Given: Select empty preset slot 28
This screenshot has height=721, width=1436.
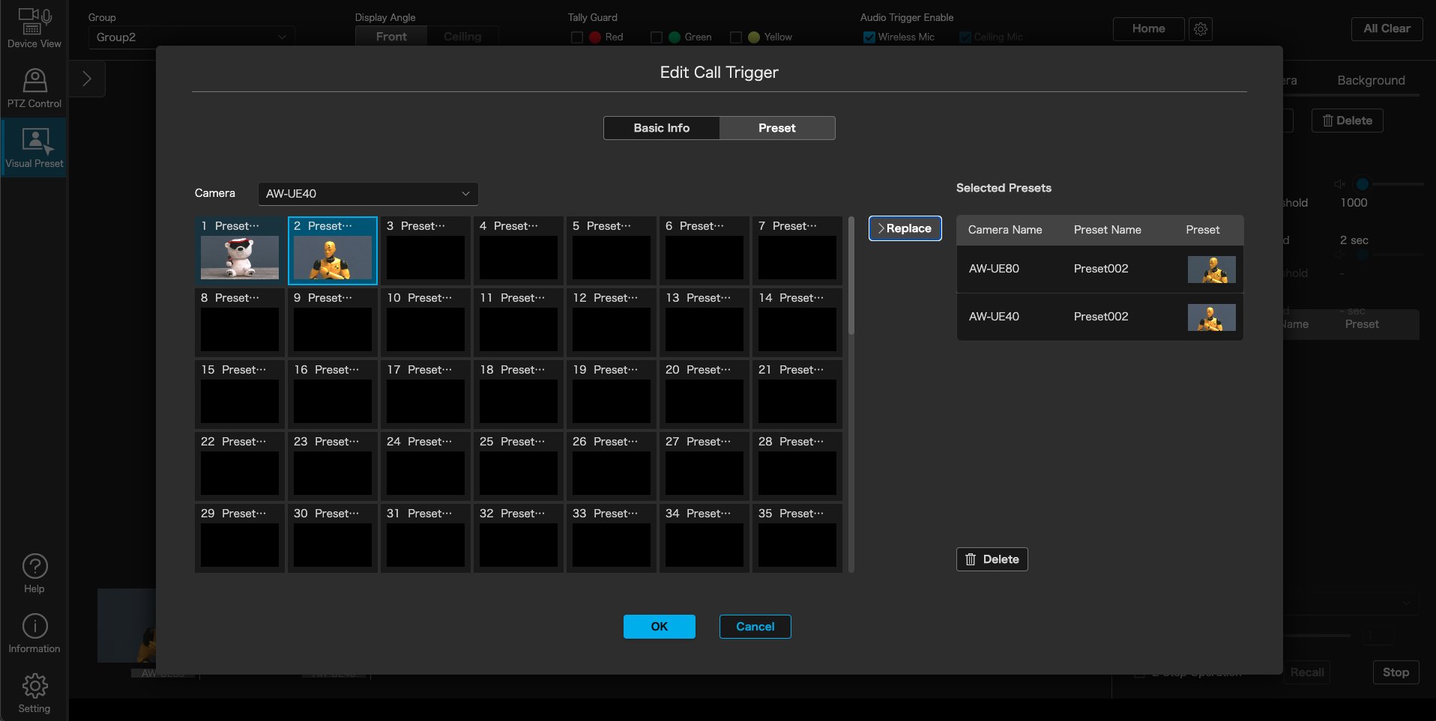Looking at the screenshot, I should pos(797,466).
